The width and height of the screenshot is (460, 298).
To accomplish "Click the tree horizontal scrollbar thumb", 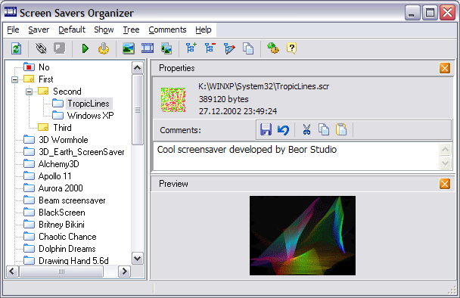I will (x=61, y=272).
